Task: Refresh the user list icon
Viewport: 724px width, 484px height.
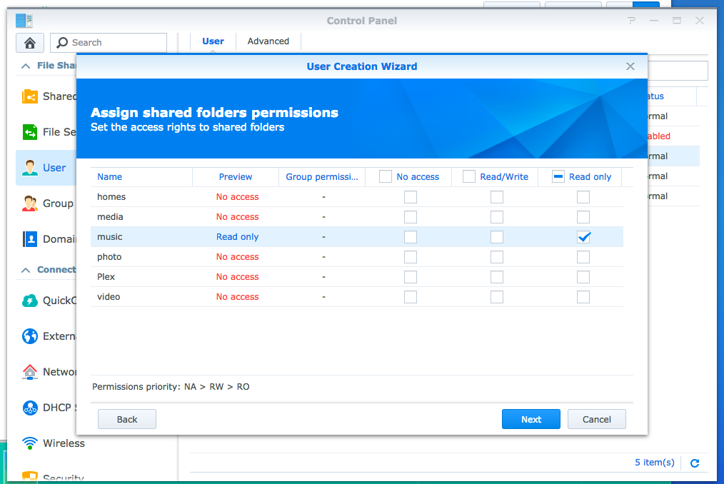Action: point(695,463)
